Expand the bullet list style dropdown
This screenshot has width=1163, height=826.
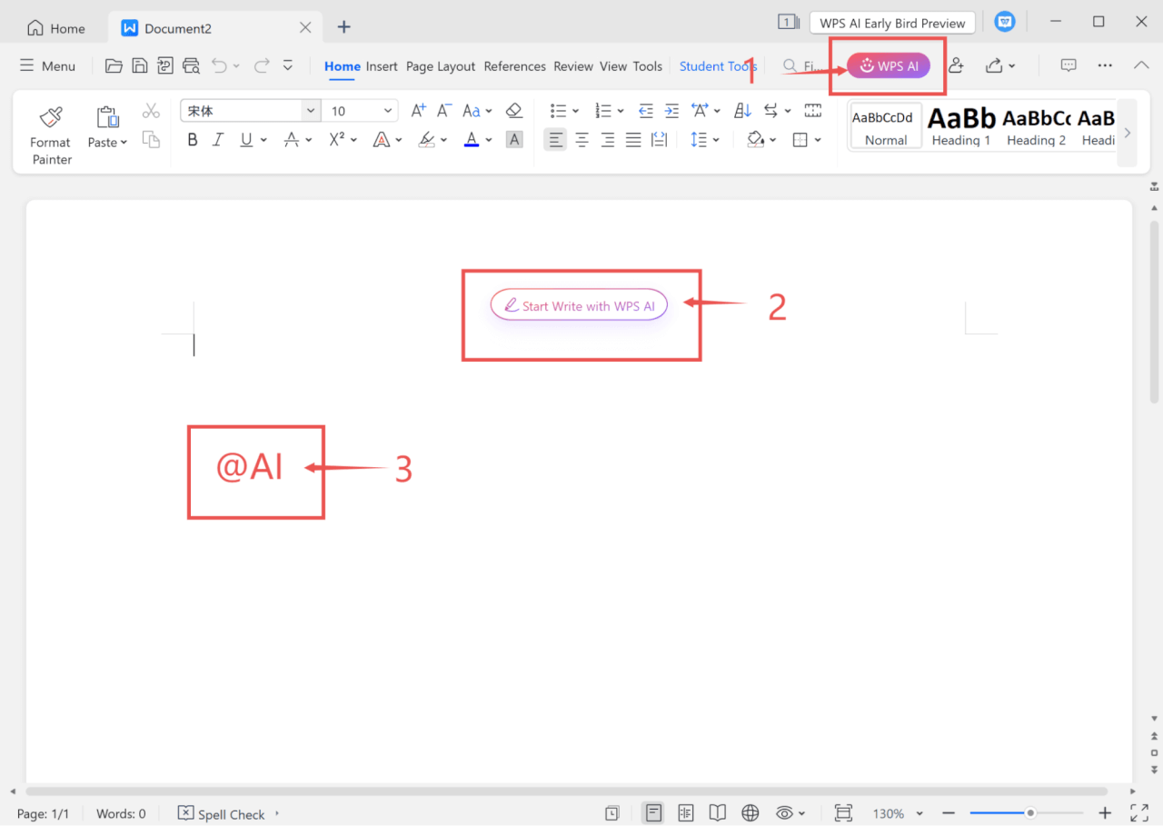point(575,111)
